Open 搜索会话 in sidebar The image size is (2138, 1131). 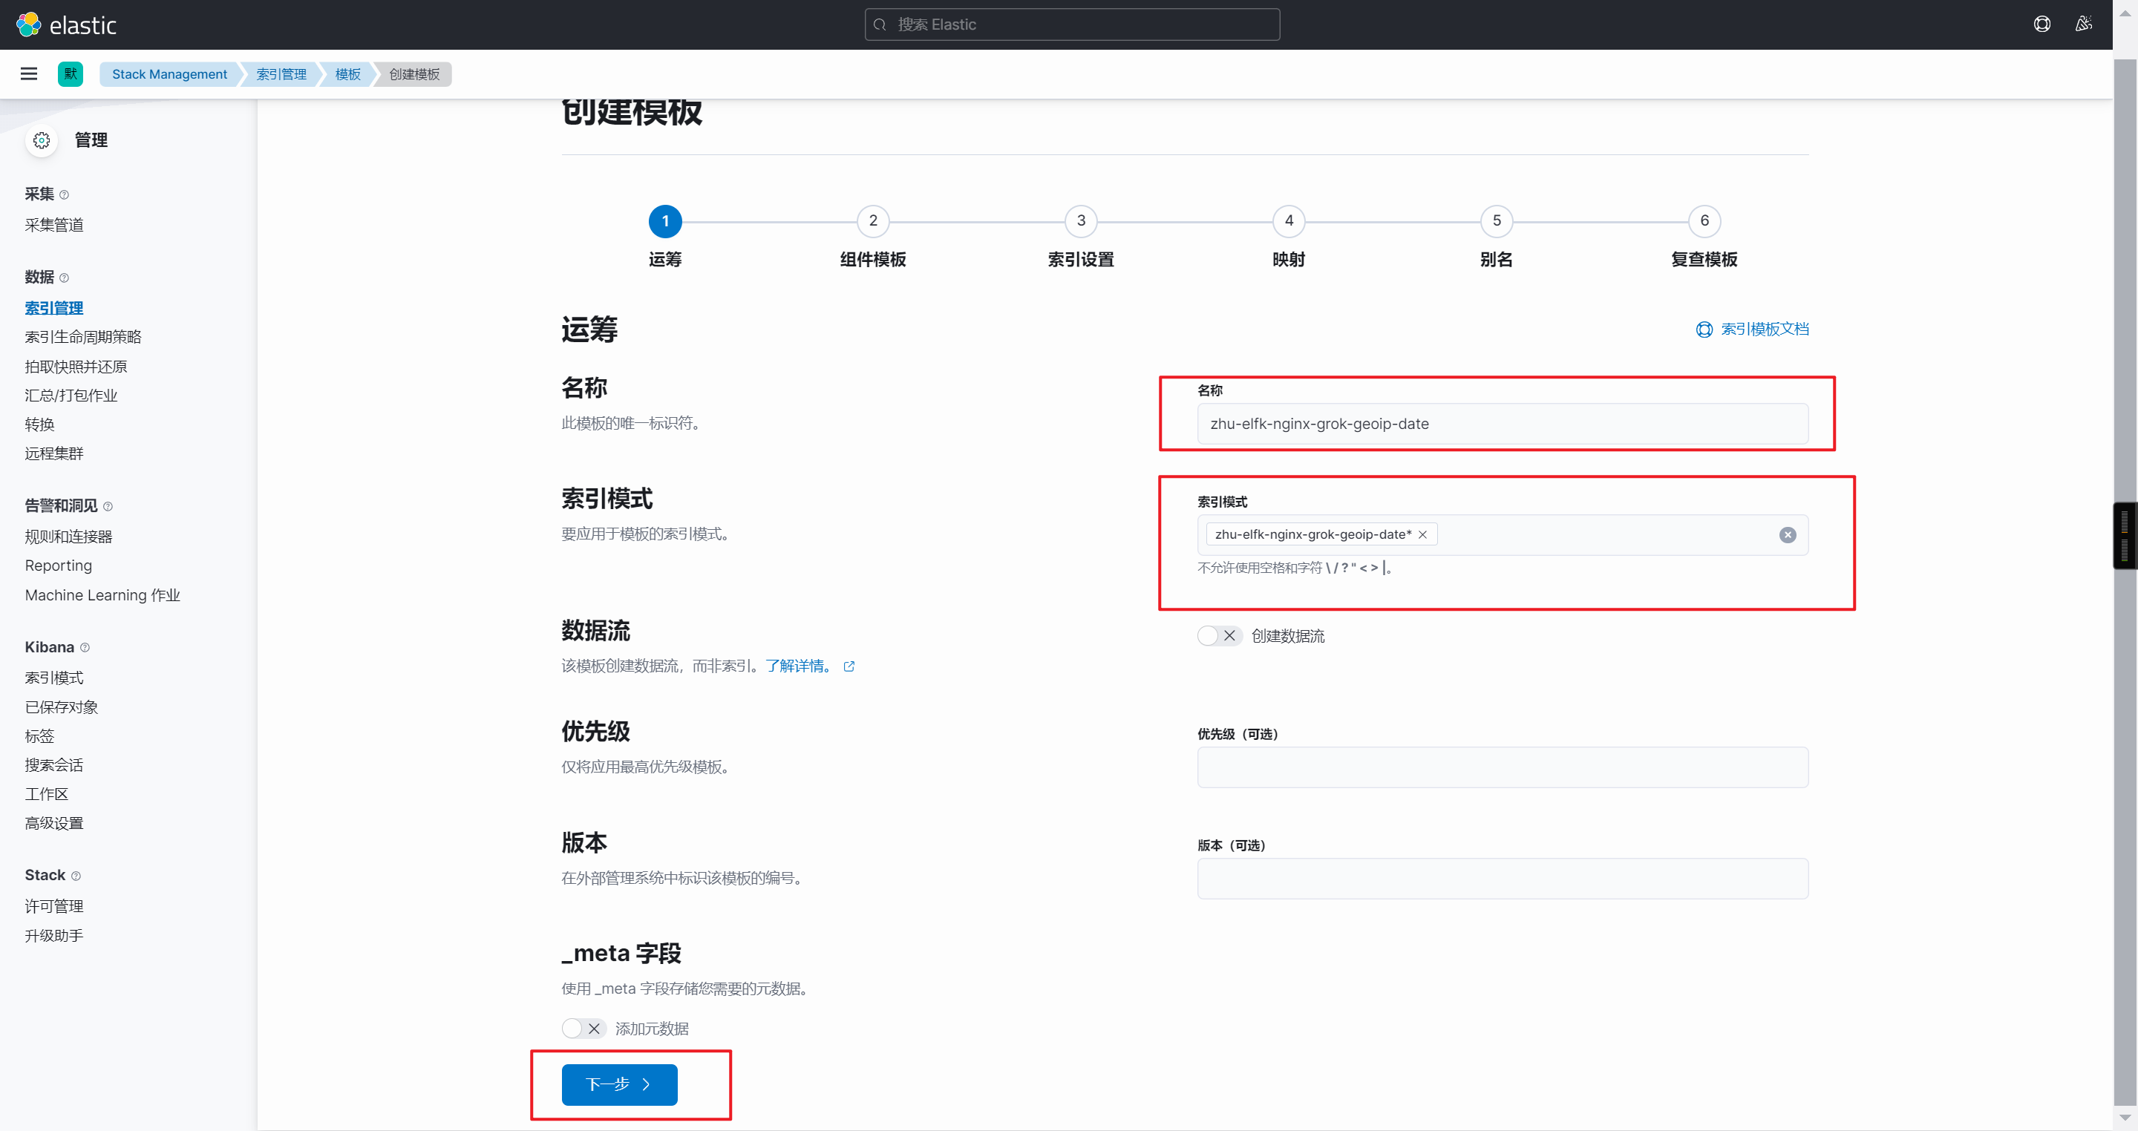tap(54, 765)
